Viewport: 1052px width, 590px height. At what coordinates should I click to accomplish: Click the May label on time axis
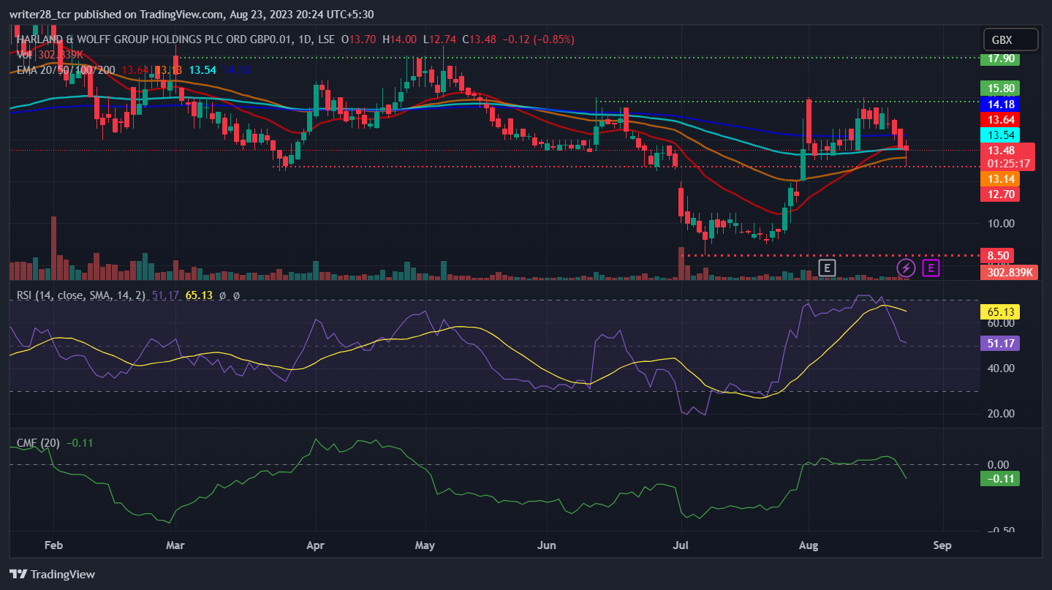pos(425,545)
